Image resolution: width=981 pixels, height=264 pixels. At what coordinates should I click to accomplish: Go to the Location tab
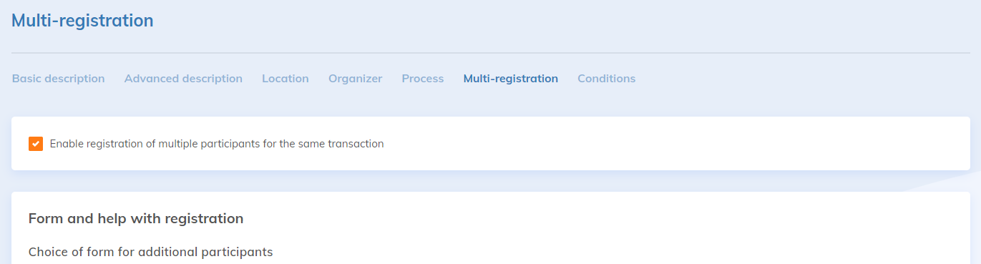click(x=285, y=79)
